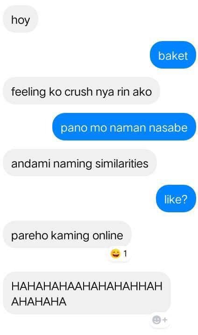
Task: Click the word 'pareho' in gray bubble
Action: click(x=30, y=236)
